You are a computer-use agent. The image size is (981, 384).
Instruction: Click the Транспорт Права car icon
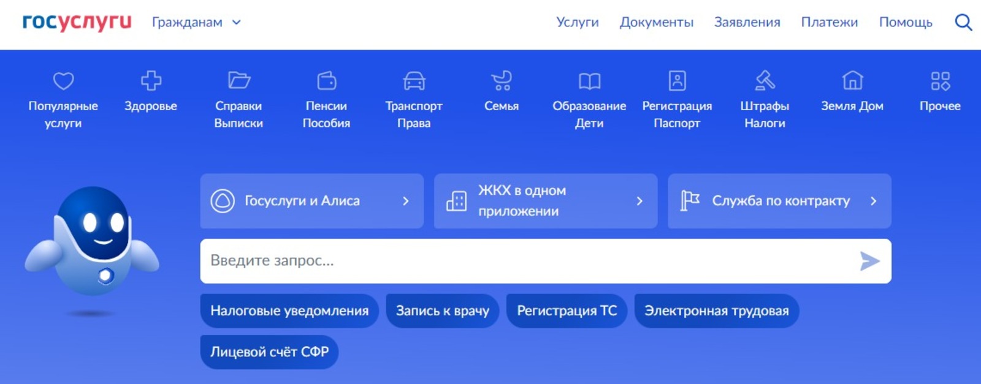(414, 81)
